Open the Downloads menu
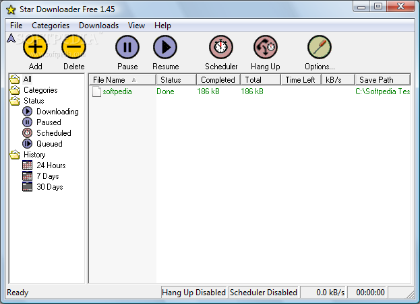 [x=98, y=26]
